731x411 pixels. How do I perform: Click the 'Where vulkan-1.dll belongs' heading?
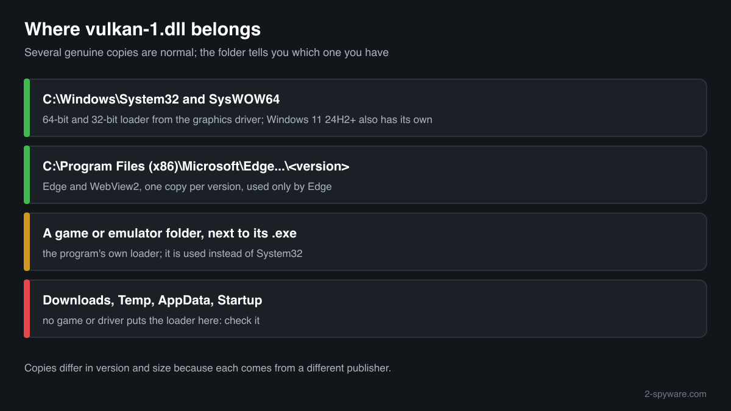tap(143, 29)
